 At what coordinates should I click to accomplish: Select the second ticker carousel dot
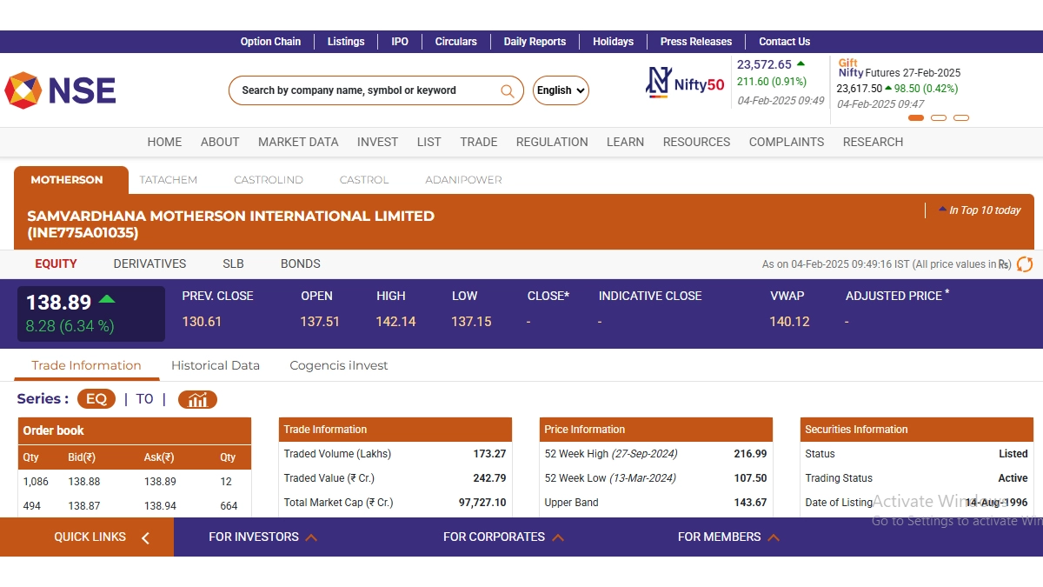939,117
